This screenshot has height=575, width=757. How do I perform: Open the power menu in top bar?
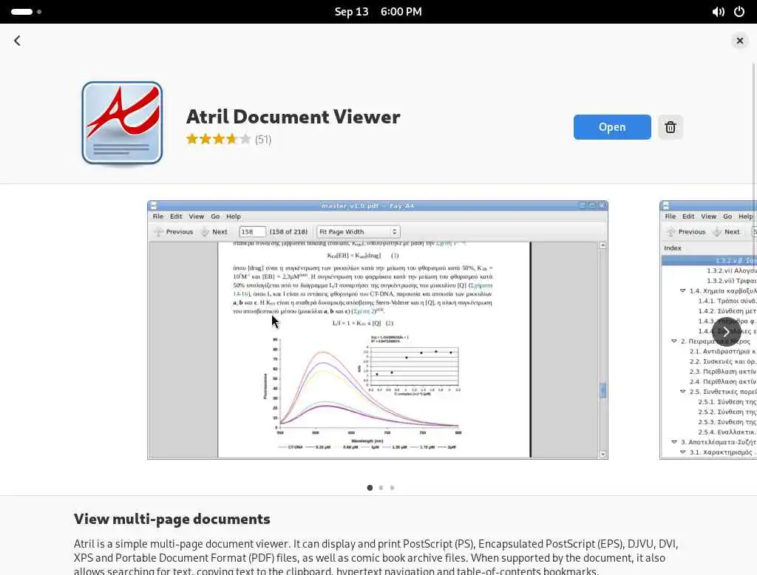point(739,12)
